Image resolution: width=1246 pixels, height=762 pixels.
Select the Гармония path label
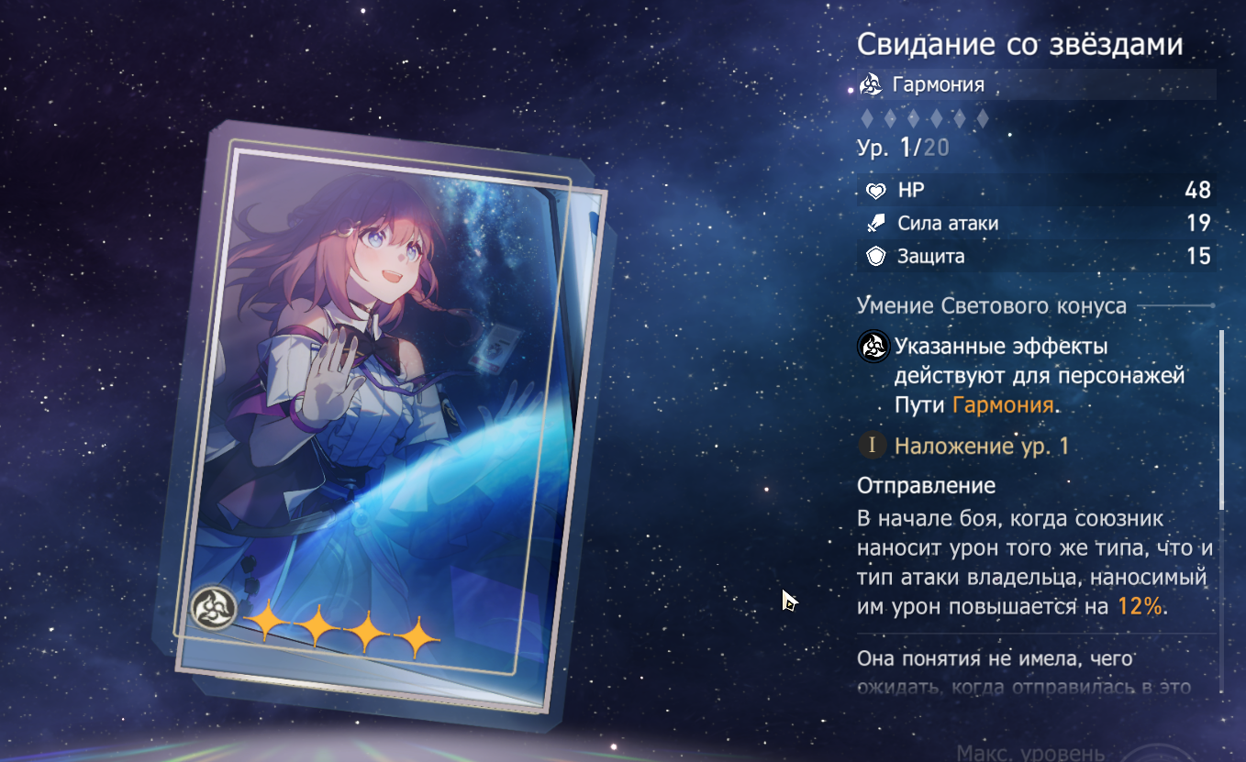click(x=938, y=85)
